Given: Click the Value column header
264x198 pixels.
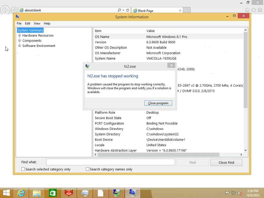Looking at the screenshot, I should coord(194,31).
